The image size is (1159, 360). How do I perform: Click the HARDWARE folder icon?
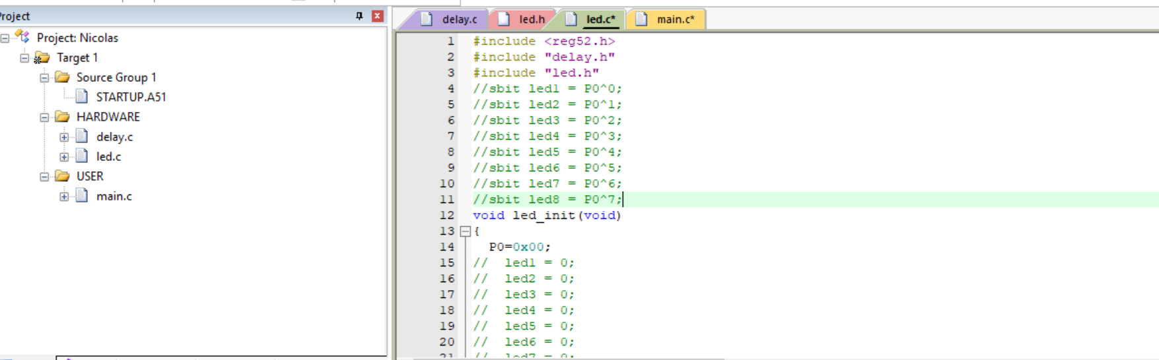coord(62,117)
